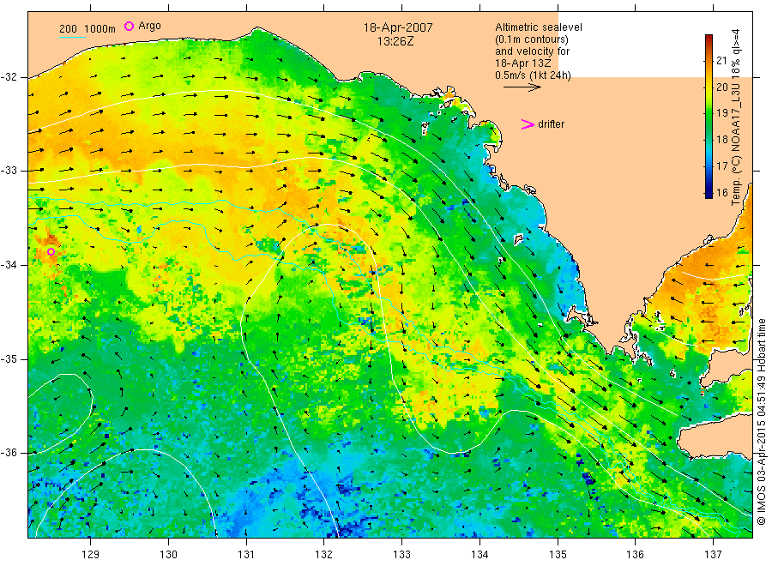Click the 'drifter' legend label
The height and width of the screenshot is (566, 772).
pyautogui.click(x=551, y=124)
